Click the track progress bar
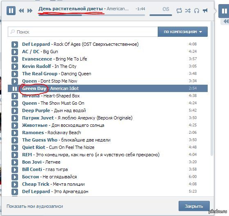229x216 pixels. click(x=92, y=15)
